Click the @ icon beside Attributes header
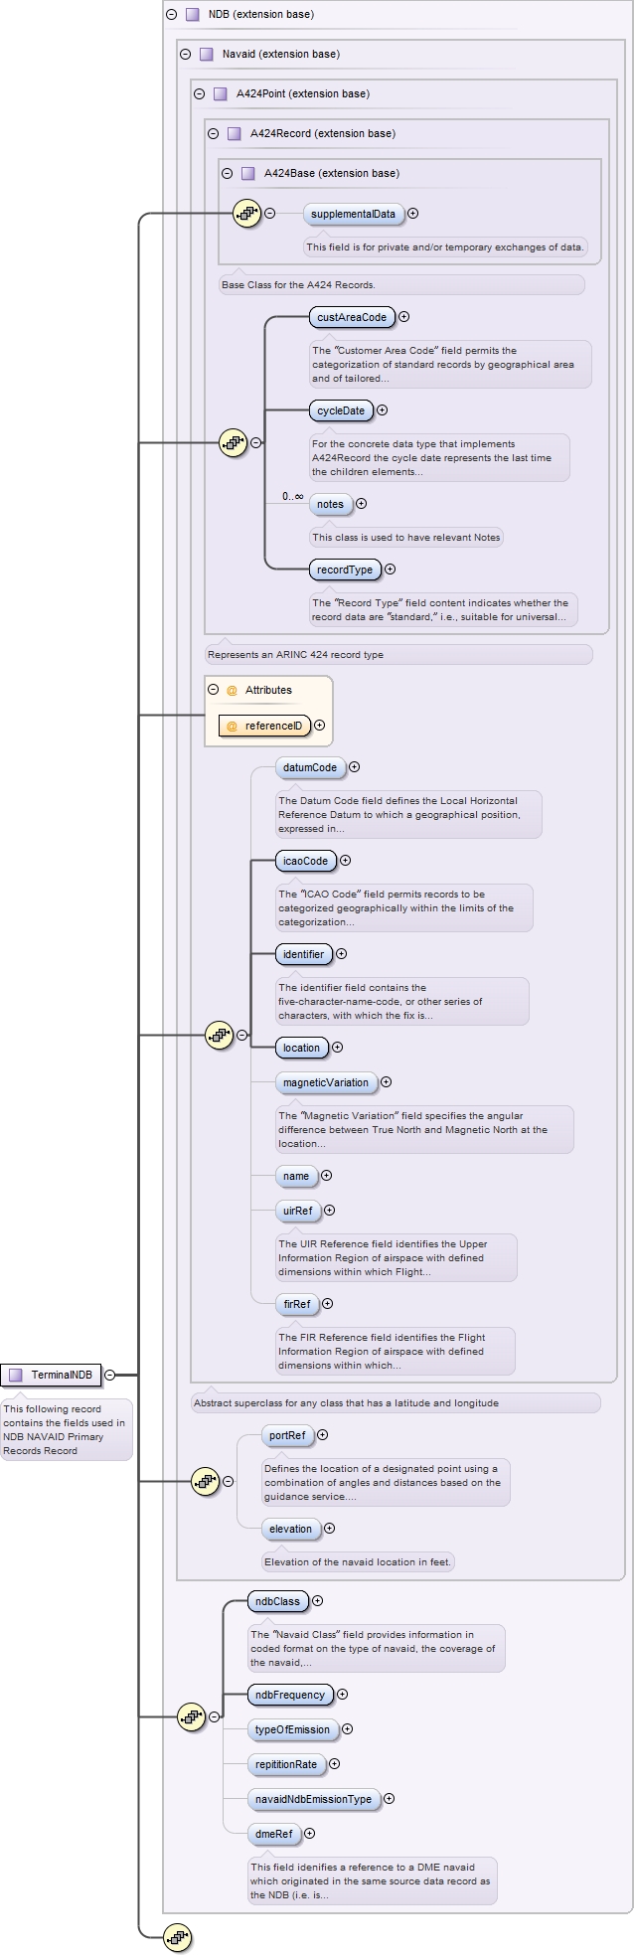 pyautogui.click(x=232, y=690)
